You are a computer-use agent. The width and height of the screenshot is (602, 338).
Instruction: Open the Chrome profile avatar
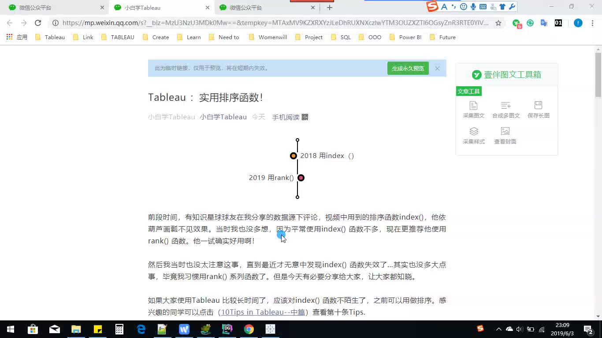pyautogui.click(x=578, y=23)
